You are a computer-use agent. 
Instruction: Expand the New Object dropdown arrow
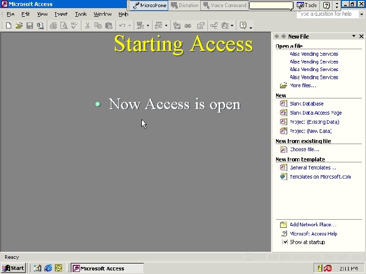[x=232, y=25]
